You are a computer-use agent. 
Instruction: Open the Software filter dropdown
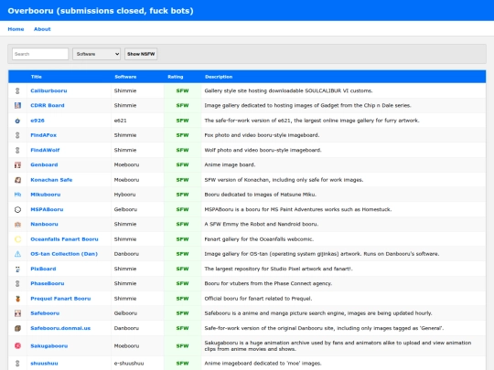[x=96, y=54]
